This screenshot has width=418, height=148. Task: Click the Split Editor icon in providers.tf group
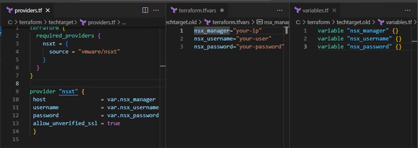click(x=145, y=10)
